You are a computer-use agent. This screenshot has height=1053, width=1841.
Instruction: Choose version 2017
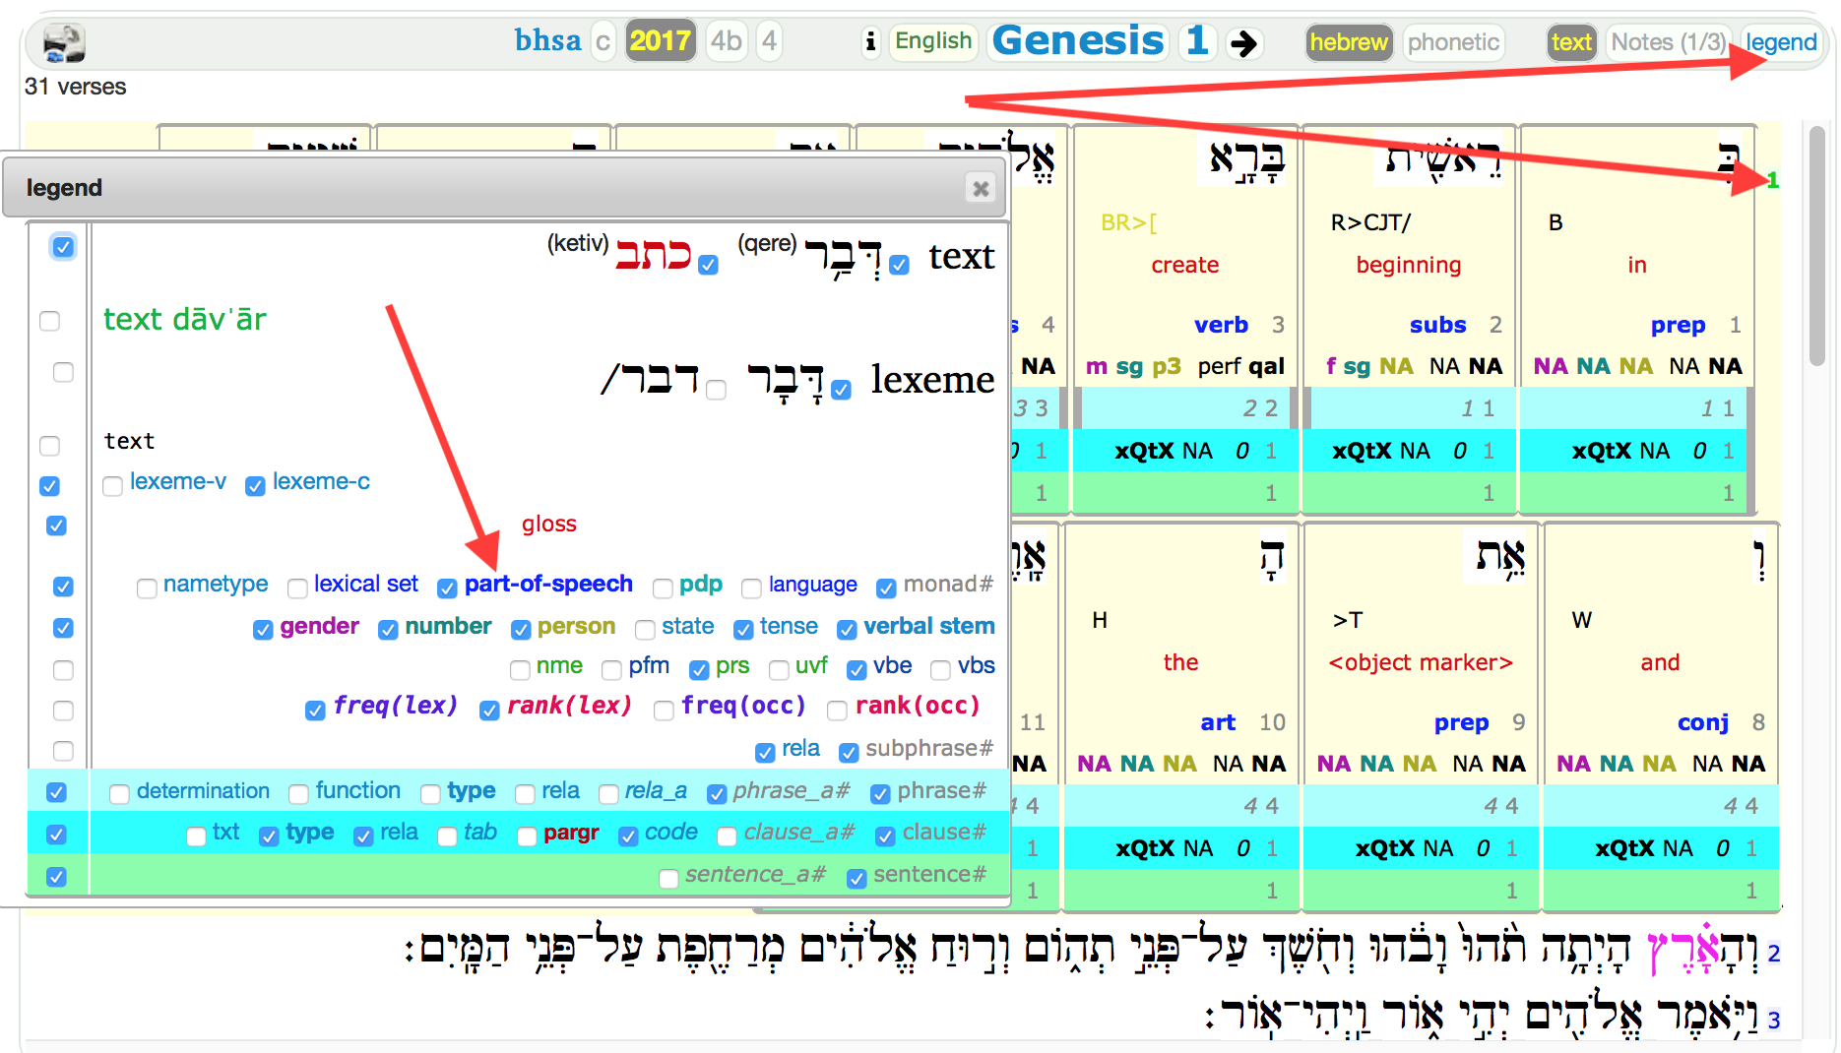(x=661, y=41)
